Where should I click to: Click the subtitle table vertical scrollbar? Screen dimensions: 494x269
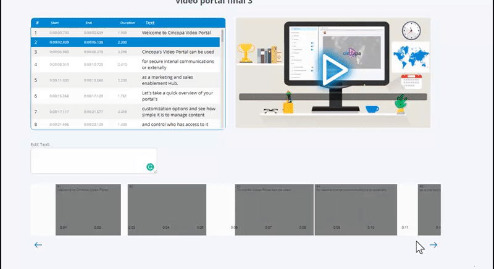(222, 74)
